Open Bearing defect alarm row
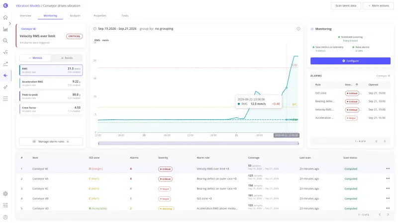 tap(350, 102)
